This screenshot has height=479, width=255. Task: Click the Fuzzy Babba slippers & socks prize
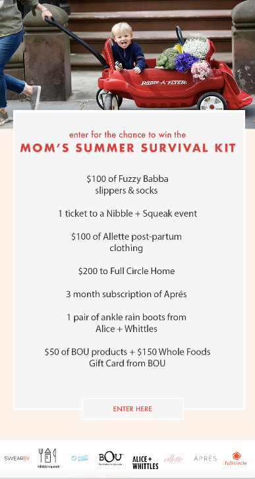[127, 184]
